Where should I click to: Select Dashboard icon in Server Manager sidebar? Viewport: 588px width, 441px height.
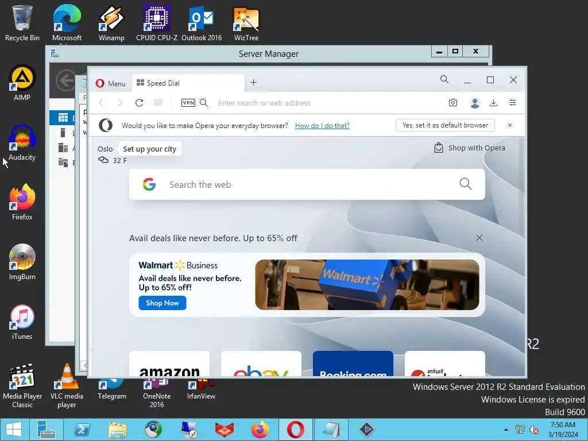coord(63,118)
